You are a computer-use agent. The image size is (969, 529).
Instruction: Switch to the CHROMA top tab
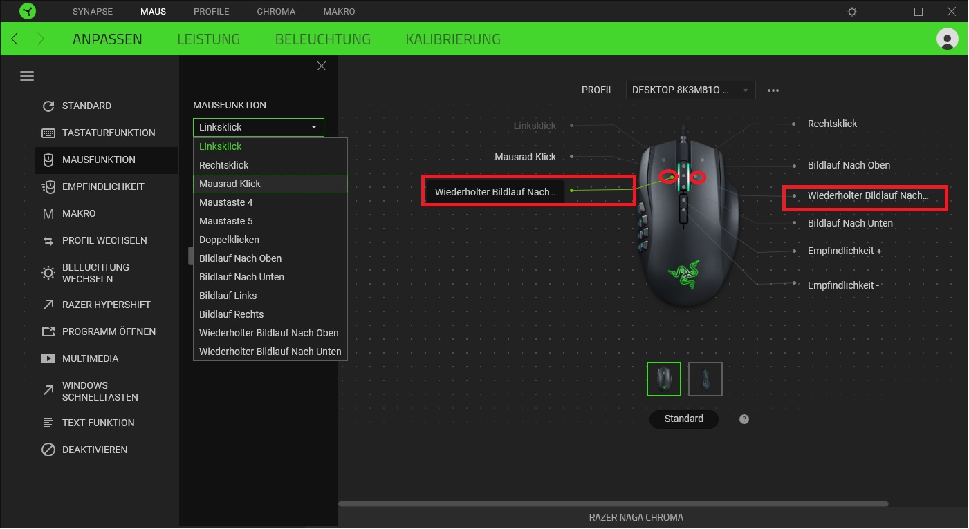(276, 12)
